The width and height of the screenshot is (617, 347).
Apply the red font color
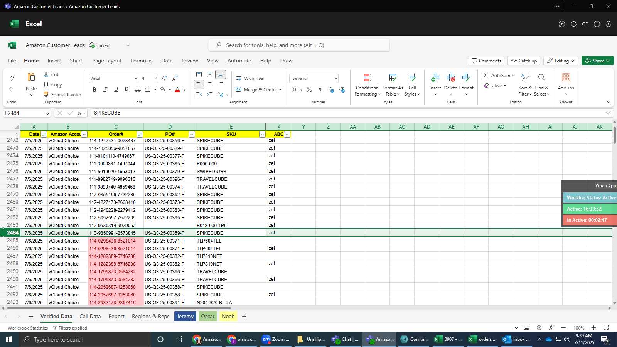[177, 89]
